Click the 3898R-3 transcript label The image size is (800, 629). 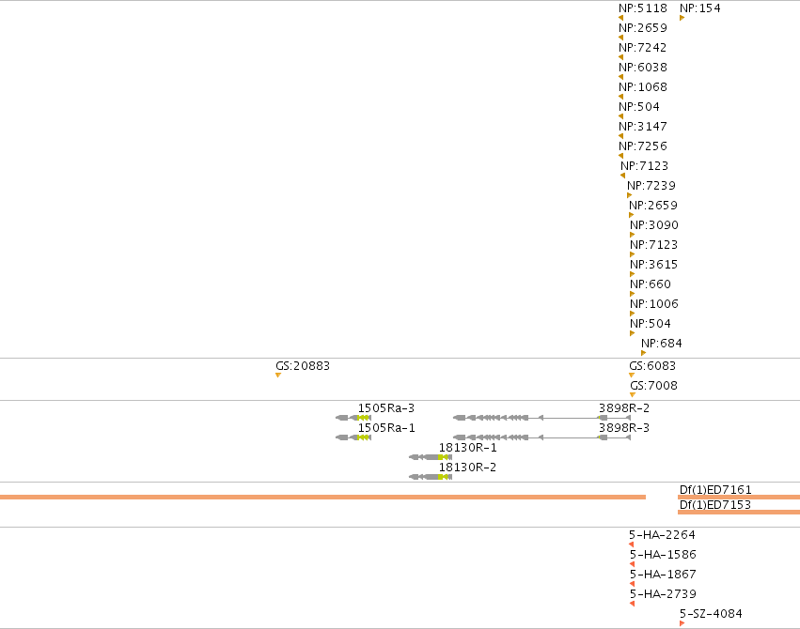[x=624, y=428]
